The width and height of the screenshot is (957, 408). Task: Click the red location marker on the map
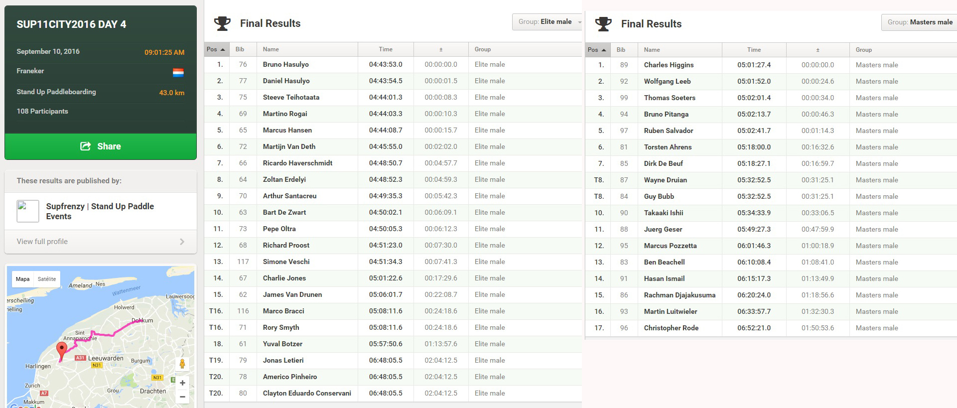point(62,350)
